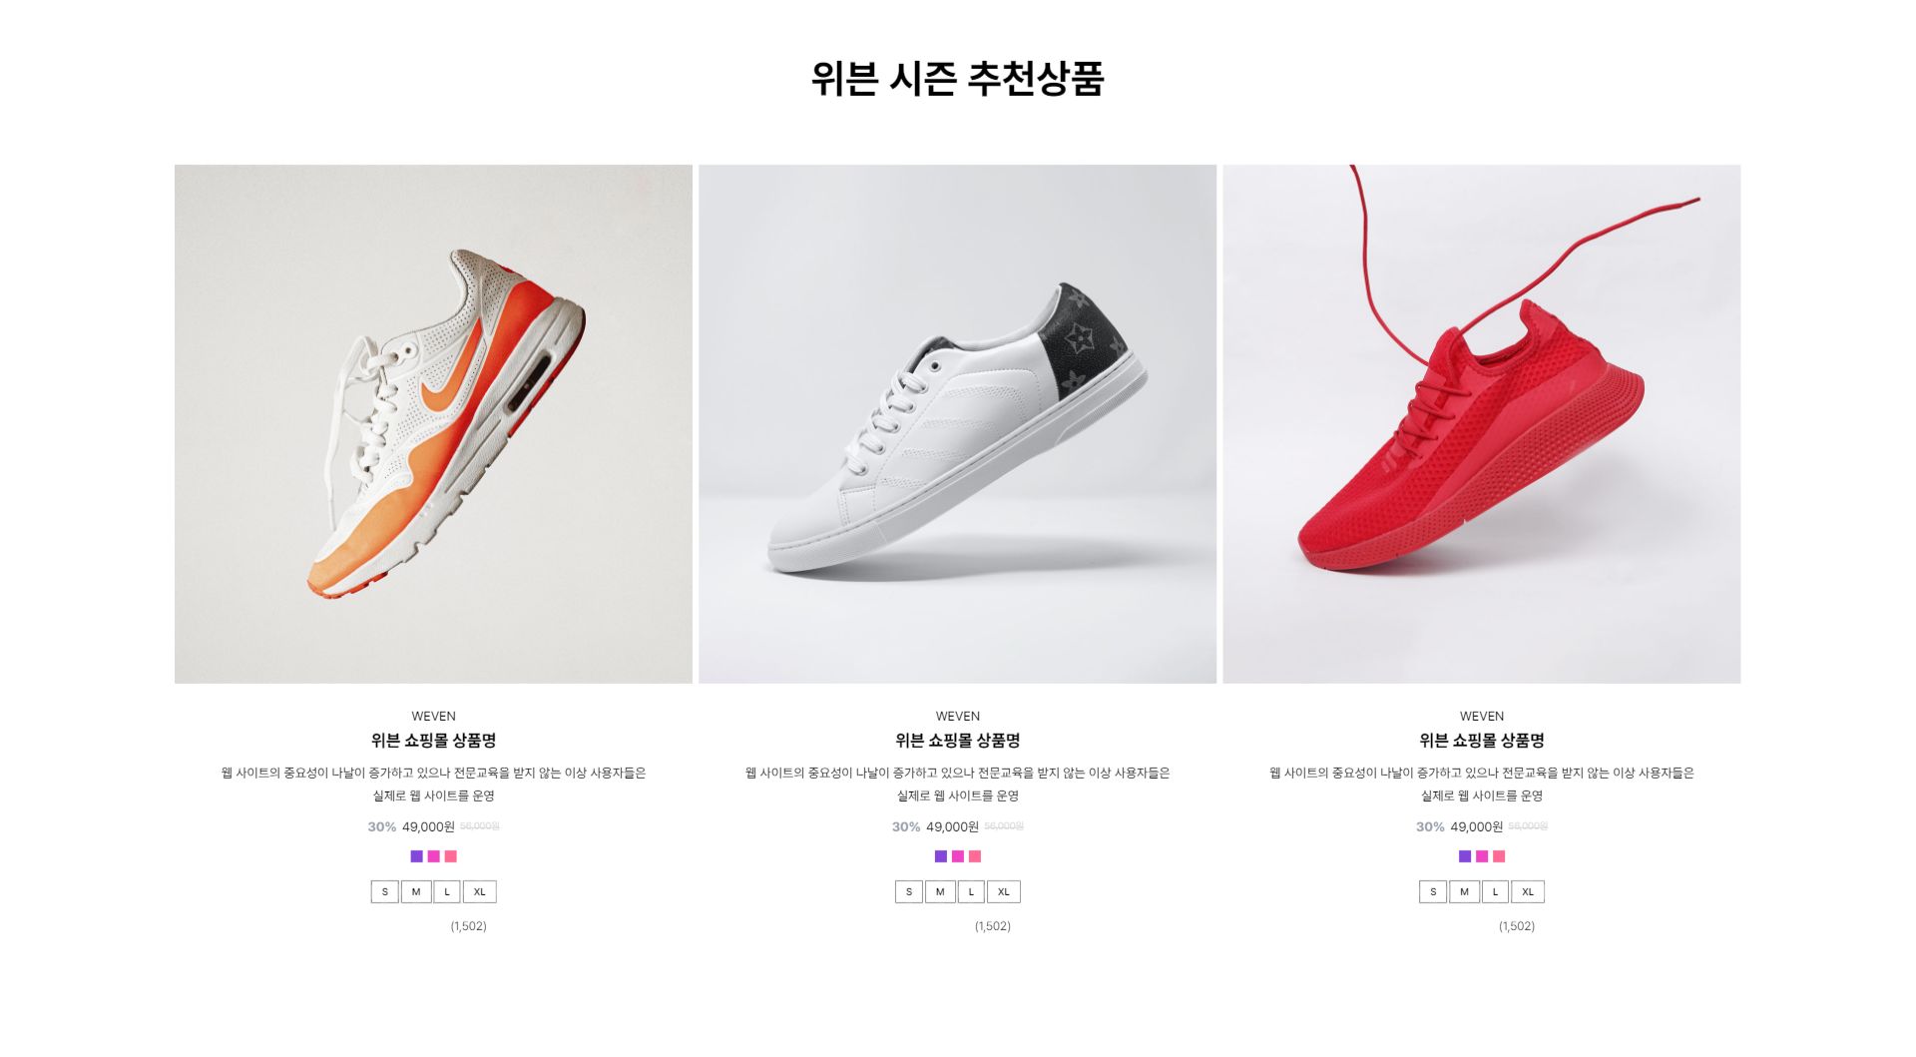Choose size L for the second product
The height and width of the screenshot is (1057, 1916).
[971, 892]
